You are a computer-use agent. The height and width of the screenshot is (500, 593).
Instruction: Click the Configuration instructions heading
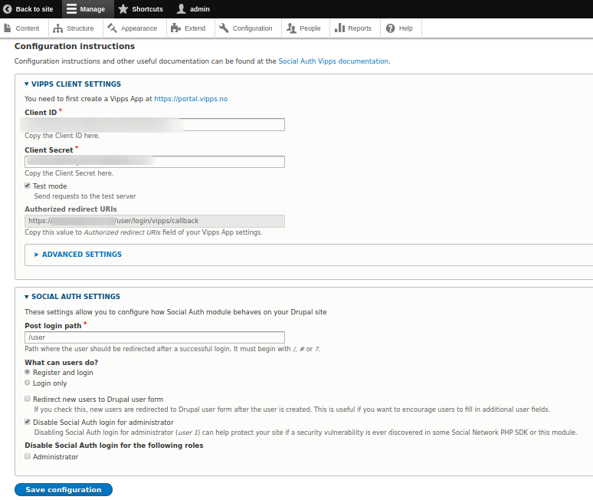point(74,46)
